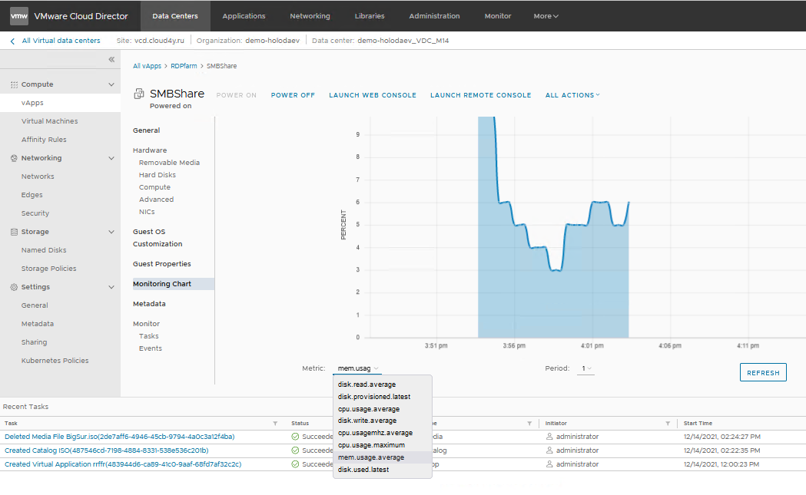Click the Compute section grid icon
Image resolution: width=806 pixels, height=495 pixels.
point(14,84)
